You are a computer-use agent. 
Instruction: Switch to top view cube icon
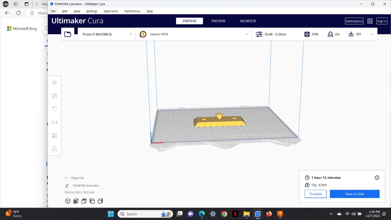pos(84,201)
